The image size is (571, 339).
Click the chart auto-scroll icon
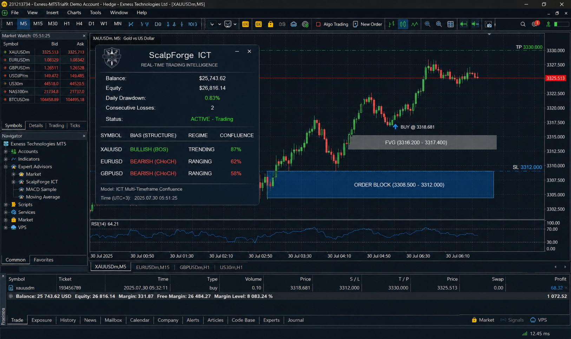coord(464,24)
